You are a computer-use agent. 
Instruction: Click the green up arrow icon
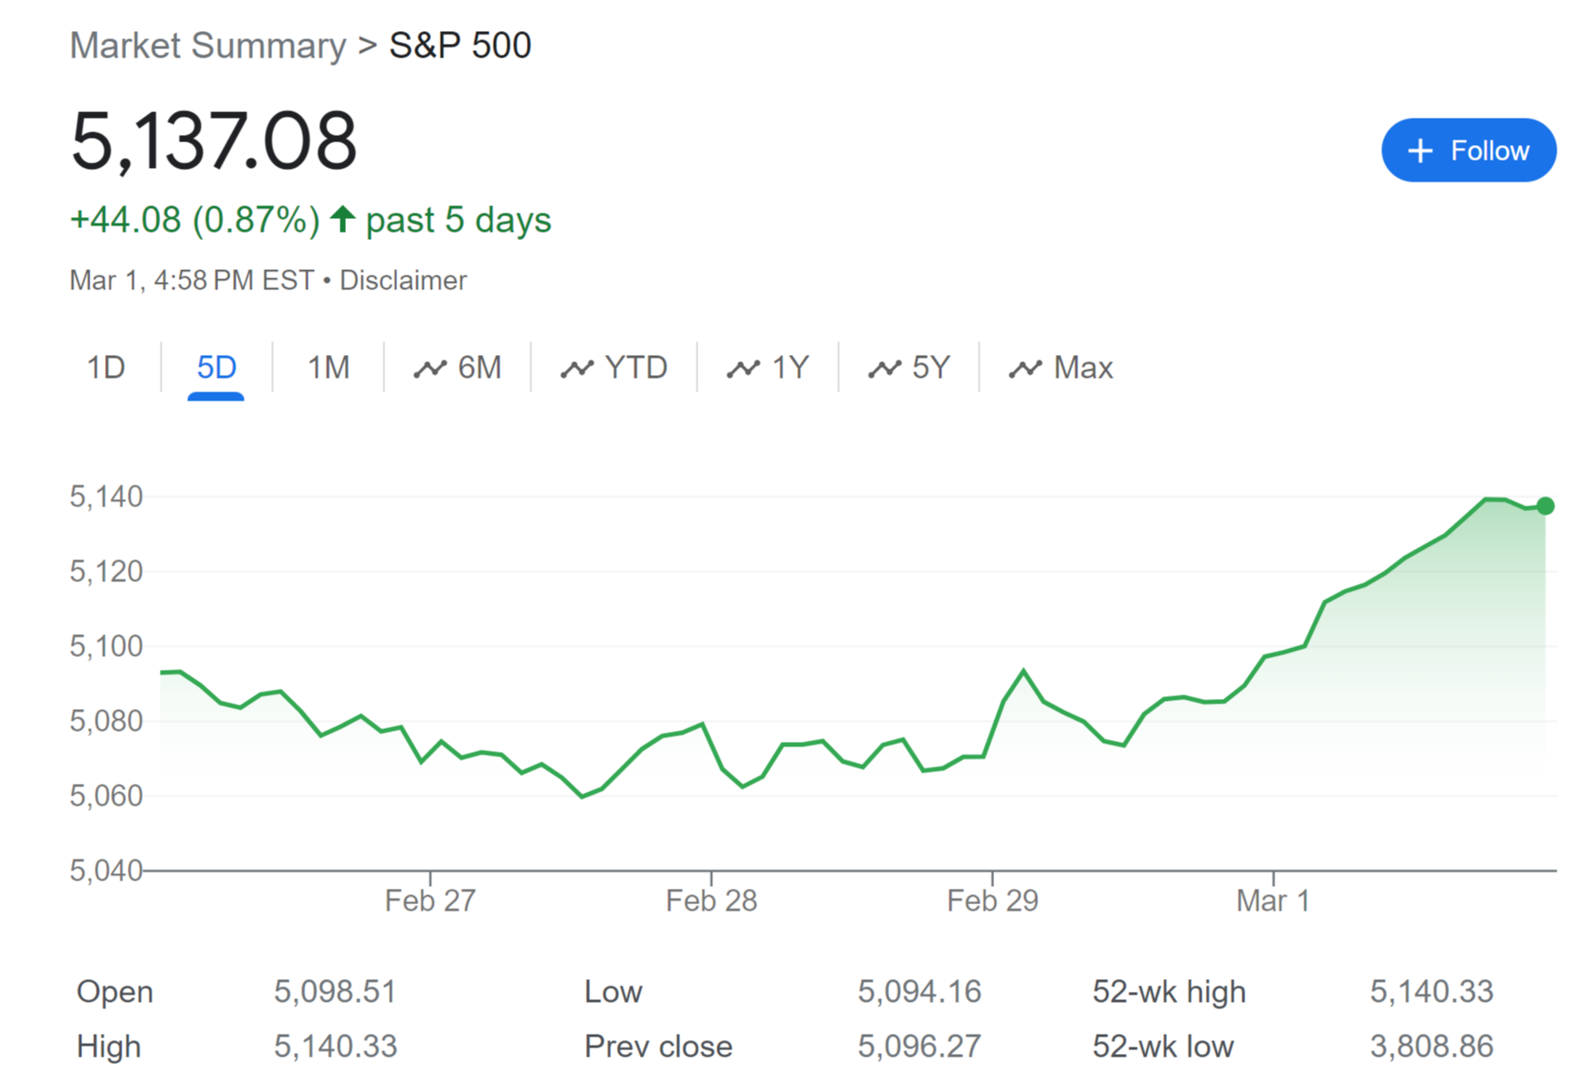(342, 219)
